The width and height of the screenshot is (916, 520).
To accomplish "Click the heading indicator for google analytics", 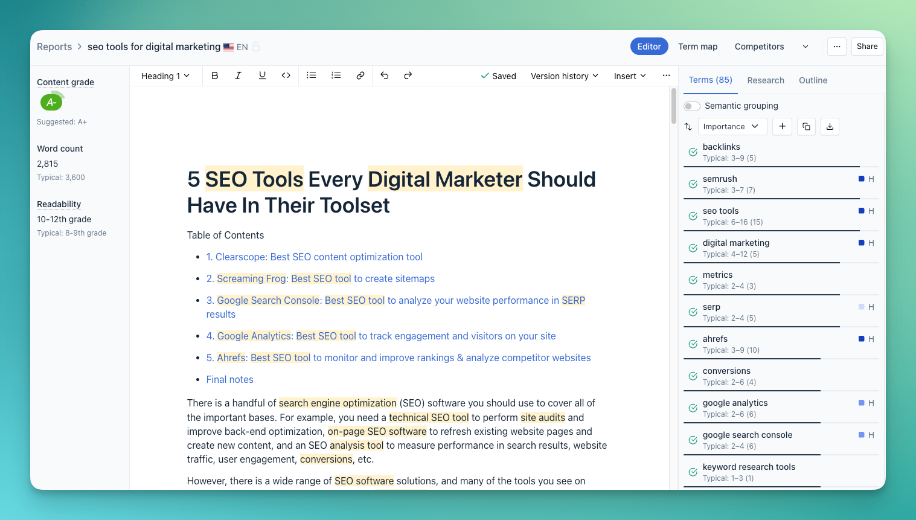I will (866, 403).
